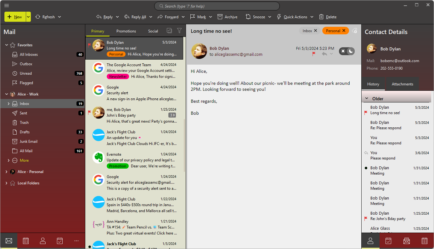Image resolution: width=434 pixels, height=249 pixels.
Task: Open the Contacts view in bottom-left navigation
Action: [43, 241]
